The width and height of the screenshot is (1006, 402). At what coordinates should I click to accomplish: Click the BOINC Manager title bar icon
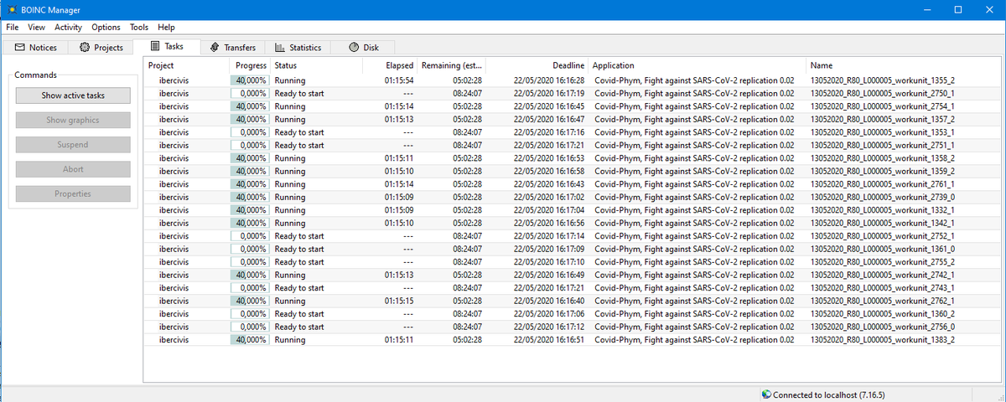click(x=10, y=9)
